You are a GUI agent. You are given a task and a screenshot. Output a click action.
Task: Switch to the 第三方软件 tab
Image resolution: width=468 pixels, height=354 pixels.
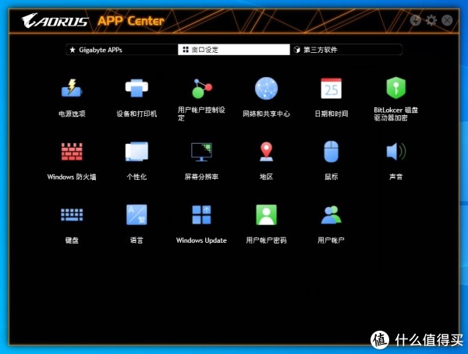346,50
